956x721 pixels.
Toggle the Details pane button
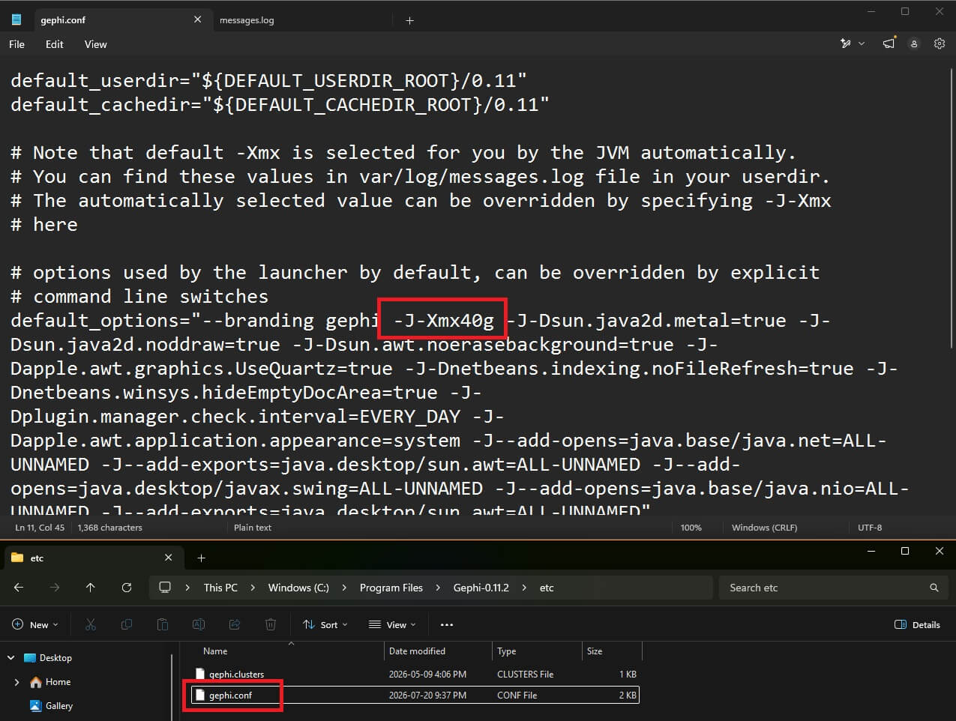918,624
